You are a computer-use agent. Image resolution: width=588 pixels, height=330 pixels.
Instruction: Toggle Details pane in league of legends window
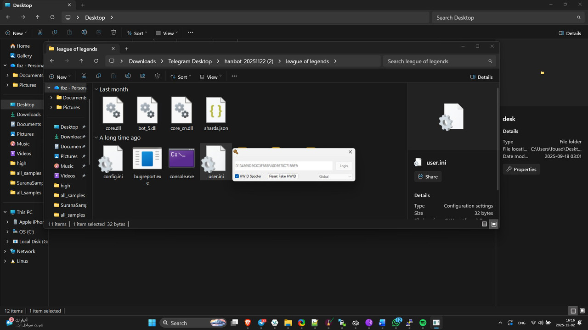(481, 77)
